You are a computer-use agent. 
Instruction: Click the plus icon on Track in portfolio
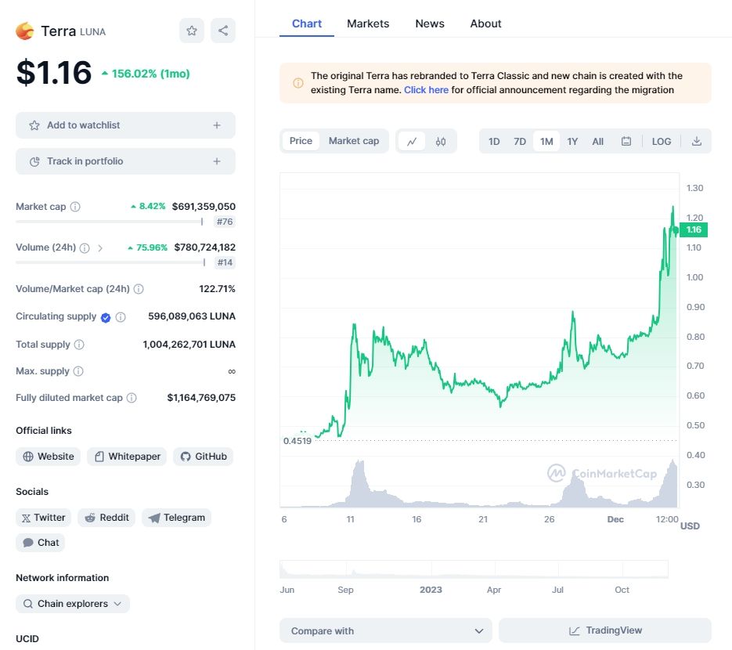pyautogui.click(x=217, y=161)
